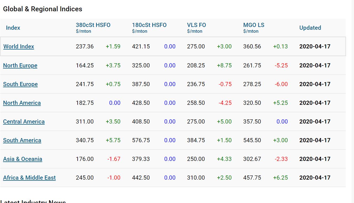Select North Europe change +3.75
354x203 pixels.
113,65
